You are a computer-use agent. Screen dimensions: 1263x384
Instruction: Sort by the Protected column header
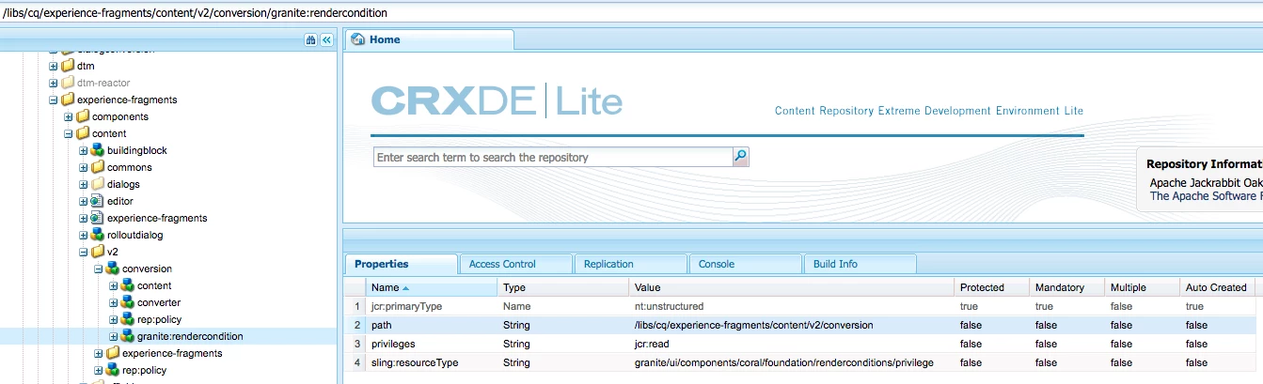(x=991, y=287)
